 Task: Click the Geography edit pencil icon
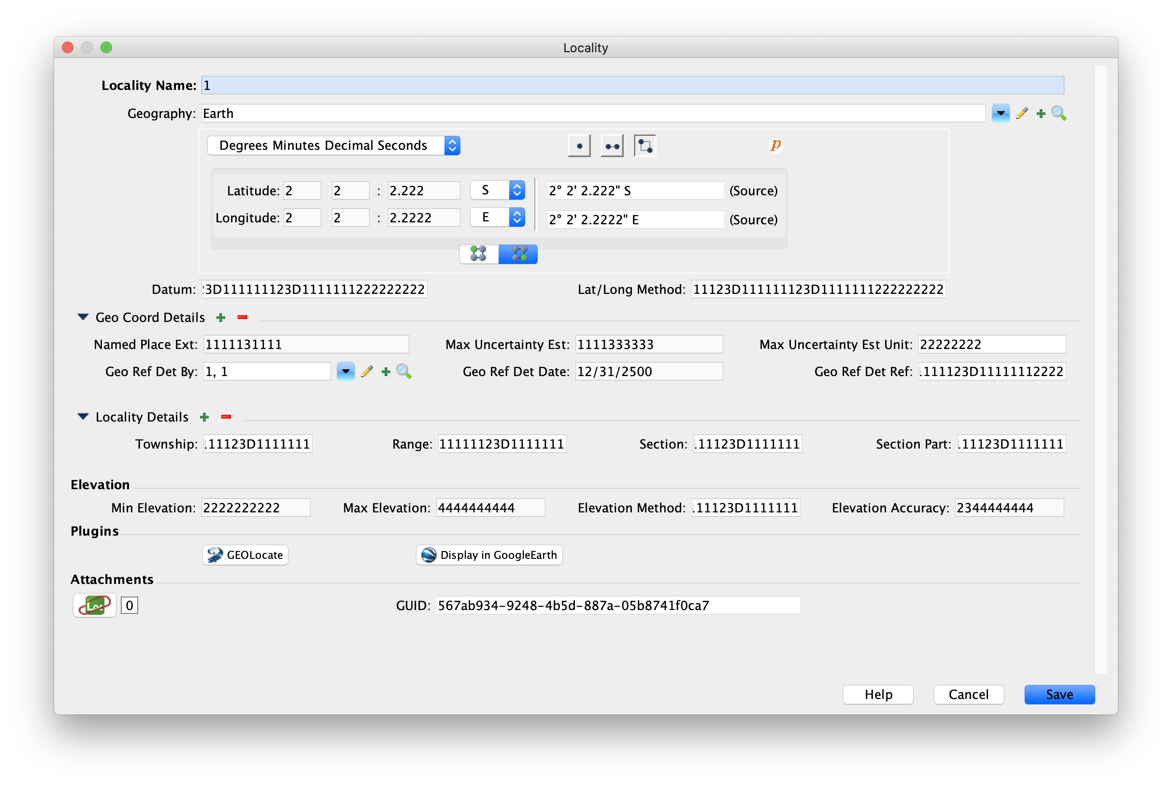(x=1022, y=113)
